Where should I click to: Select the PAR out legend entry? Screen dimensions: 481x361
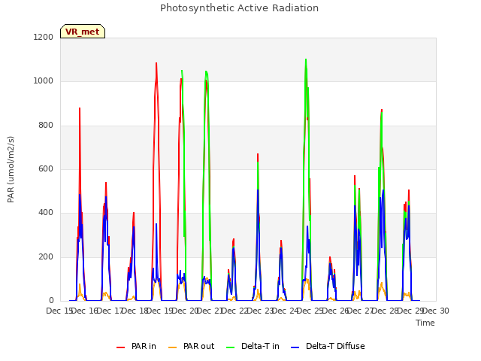tap(192, 346)
